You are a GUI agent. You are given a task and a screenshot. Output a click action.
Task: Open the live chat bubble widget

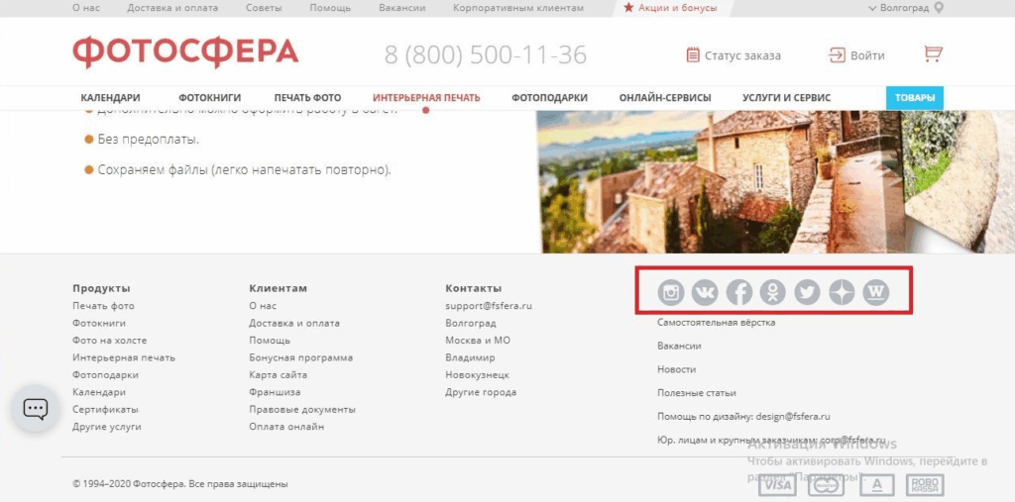coord(36,408)
